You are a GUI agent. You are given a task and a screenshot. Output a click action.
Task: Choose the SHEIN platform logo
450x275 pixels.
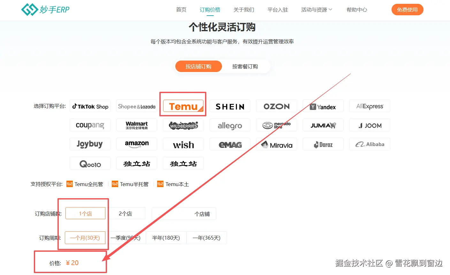pyautogui.click(x=230, y=106)
